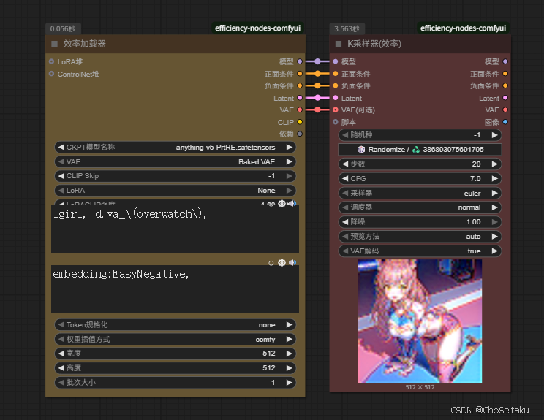
Task: Open the 调度器 dropdown showing normal
Action: (x=420, y=207)
